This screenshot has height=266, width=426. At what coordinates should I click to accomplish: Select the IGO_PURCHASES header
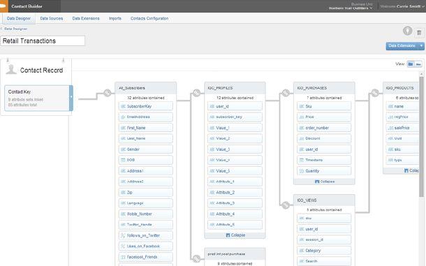click(324, 88)
